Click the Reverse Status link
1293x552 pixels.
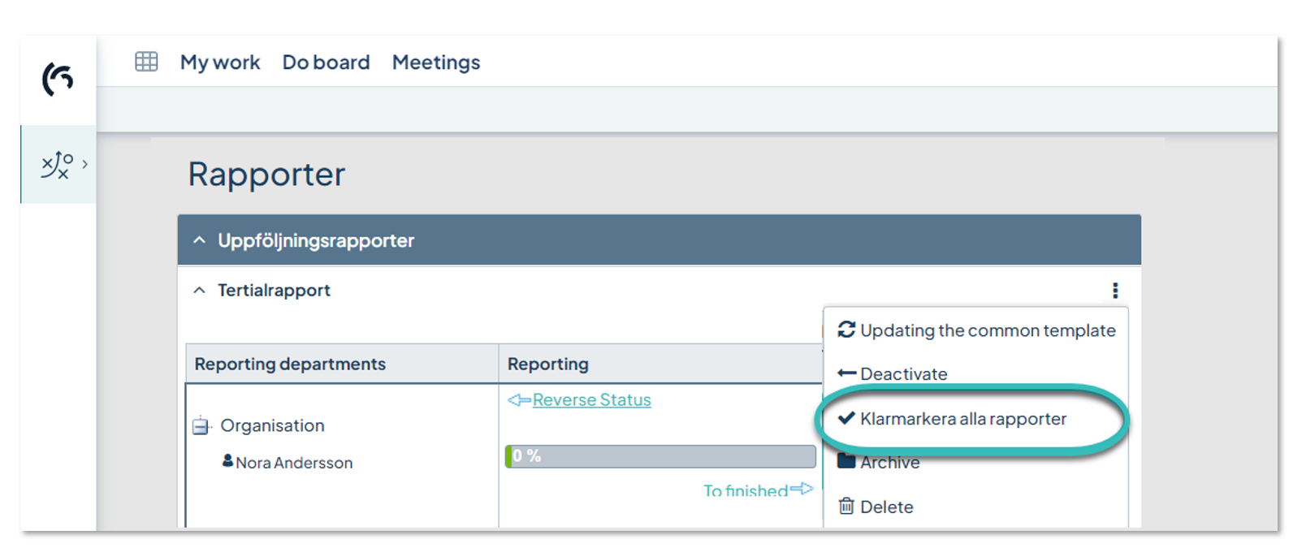coord(591,400)
